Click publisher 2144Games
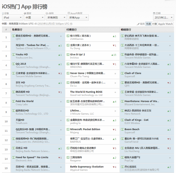Viewport: 176px width, 173px height. [77, 39]
